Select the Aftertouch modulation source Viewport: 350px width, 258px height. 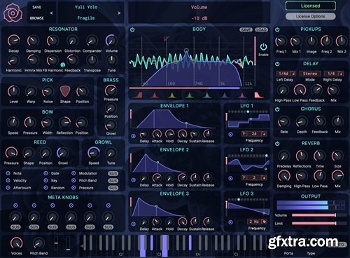(x=8, y=188)
